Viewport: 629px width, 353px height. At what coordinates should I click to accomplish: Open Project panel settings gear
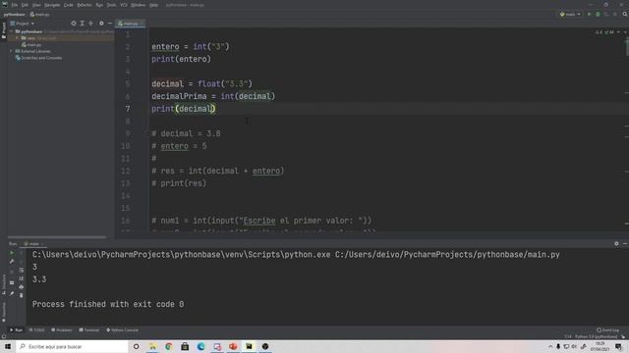click(101, 24)
